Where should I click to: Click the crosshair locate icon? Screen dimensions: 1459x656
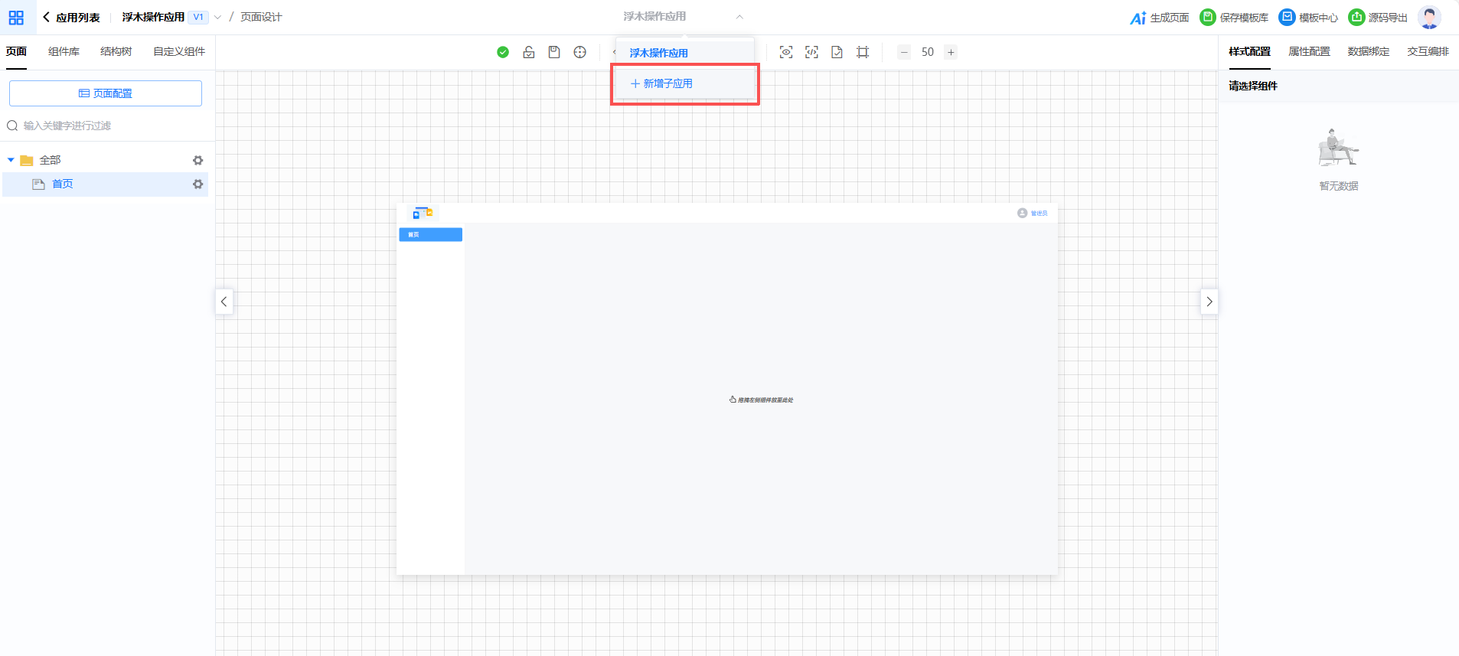580,52
